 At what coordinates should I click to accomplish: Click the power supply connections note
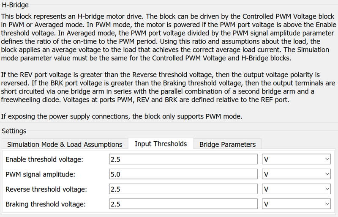coord(122,116)
